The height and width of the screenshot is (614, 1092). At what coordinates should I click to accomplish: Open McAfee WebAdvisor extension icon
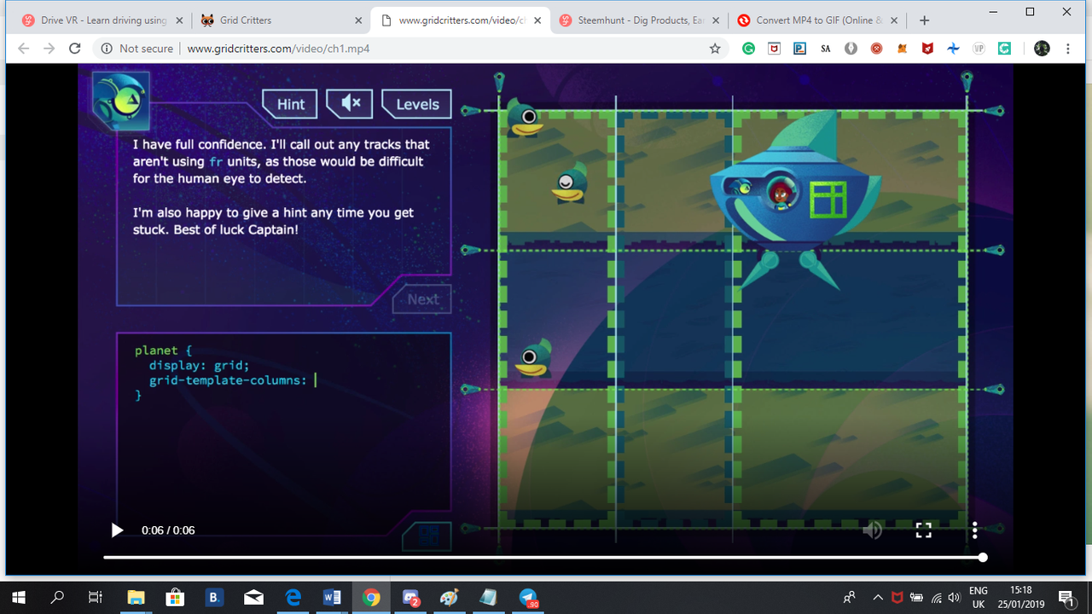coord(774,49)
